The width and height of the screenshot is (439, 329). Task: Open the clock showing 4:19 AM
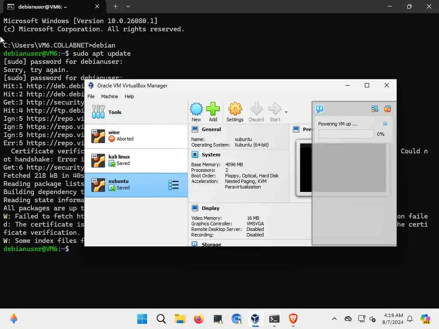coord(393,319)
